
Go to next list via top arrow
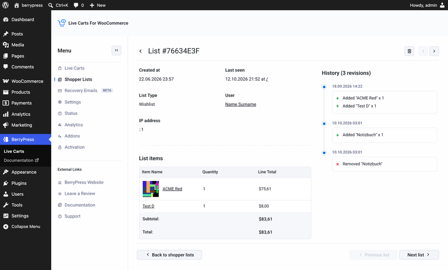click(434, 51)
